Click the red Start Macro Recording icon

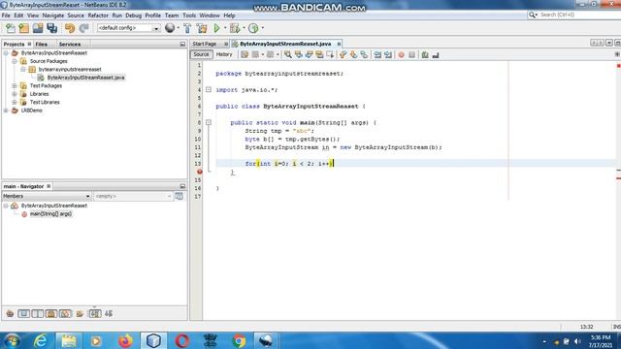point(401,54)
